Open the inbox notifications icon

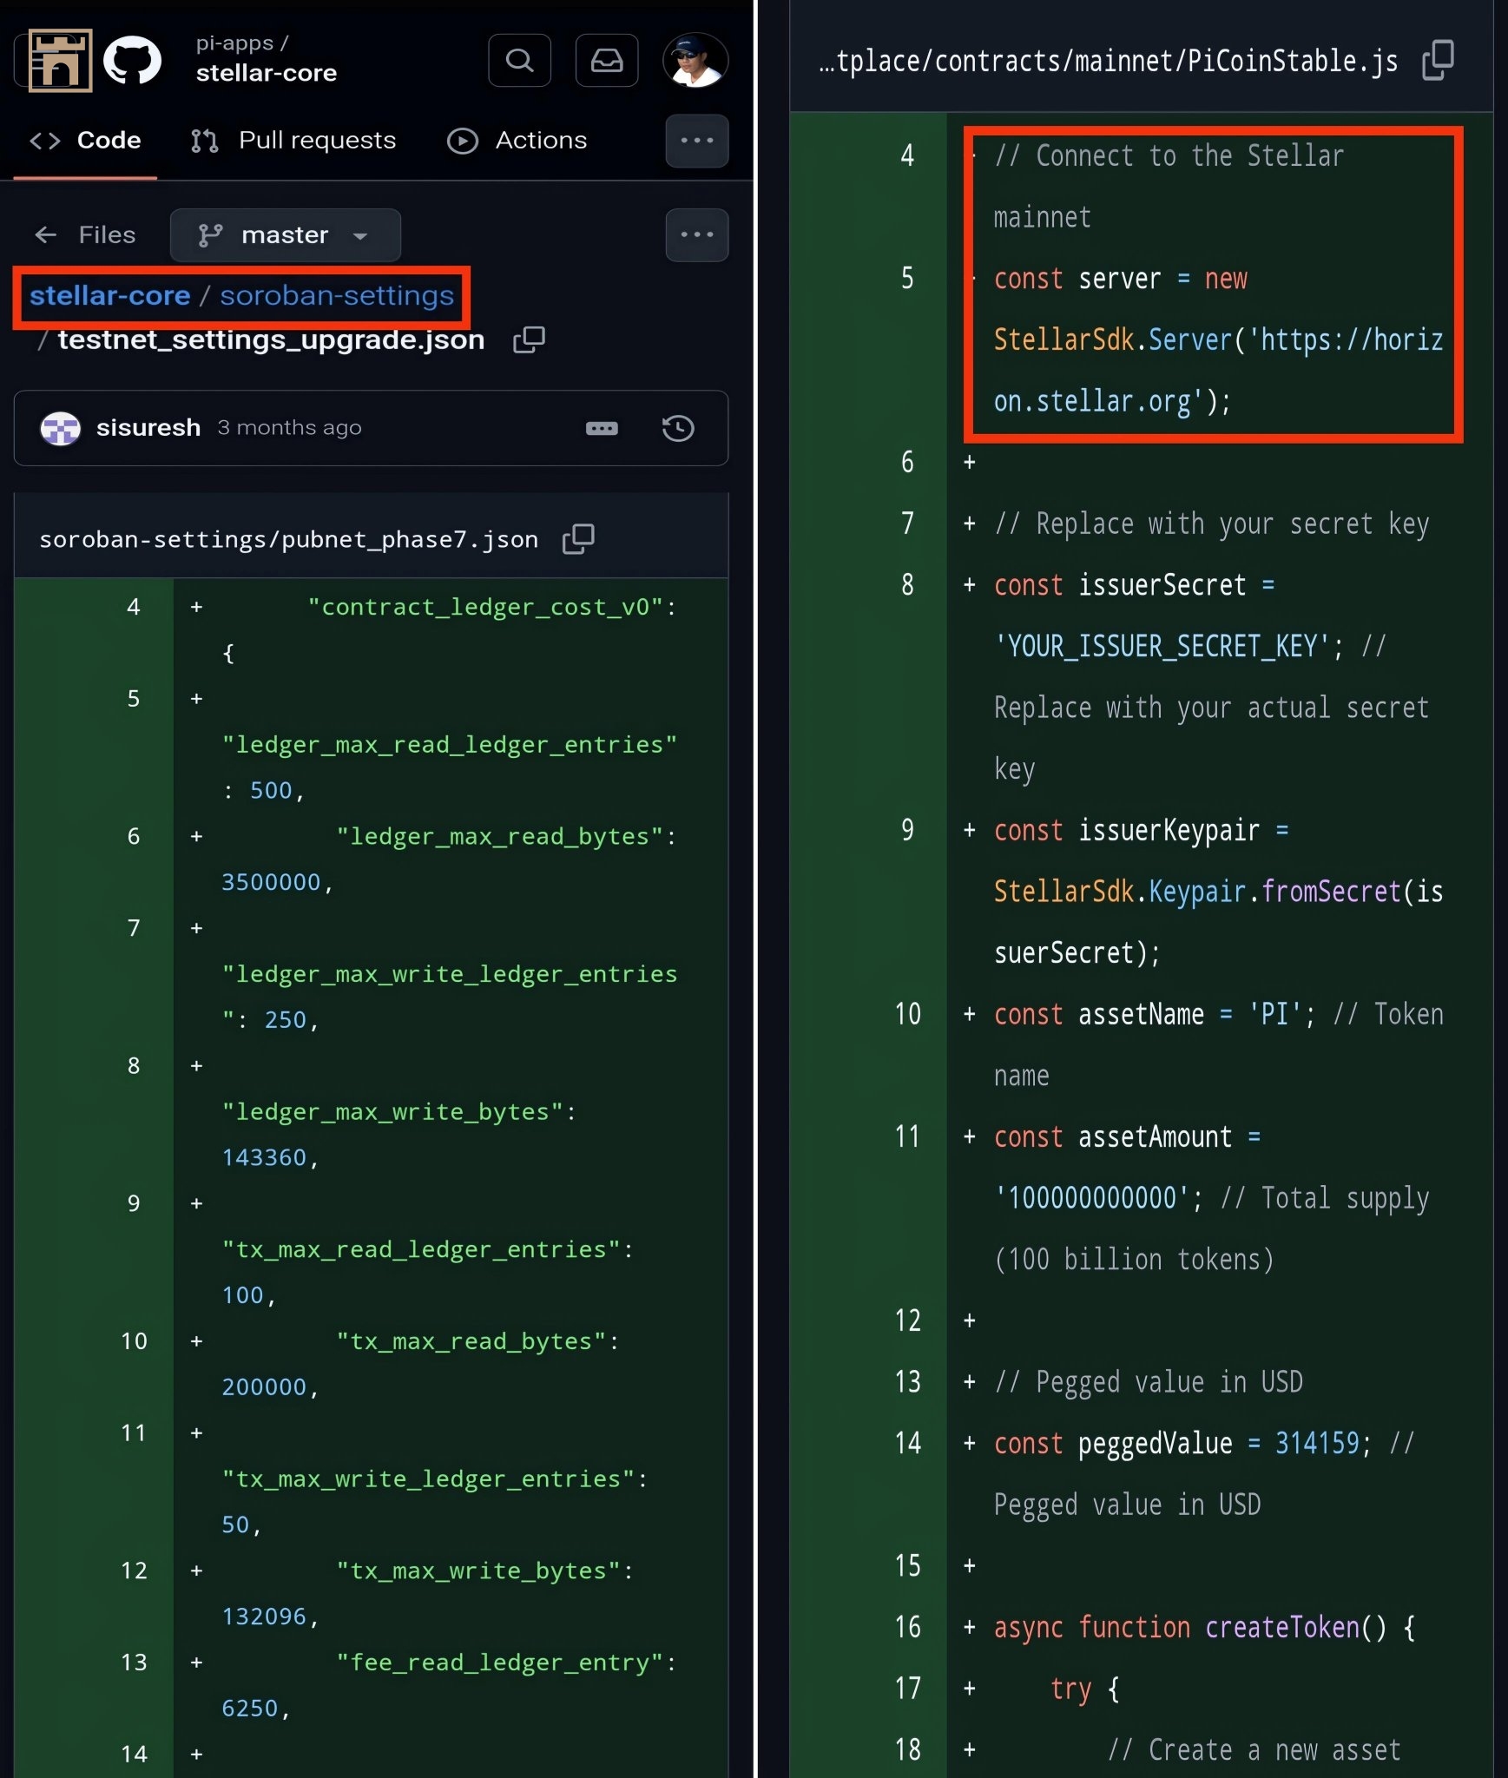point(607,60)
